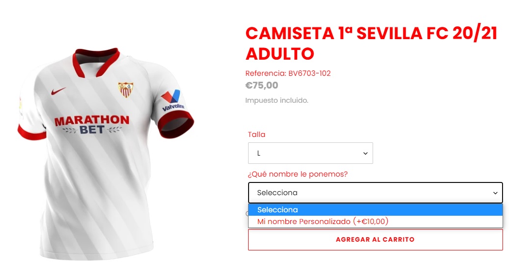Open the Talla size dropdown showing L
Image resolution: width=530 pixels, height=271 pixels.
[310, 154]
